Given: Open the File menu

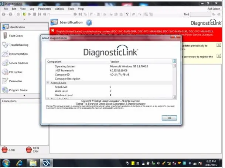Looking at the screenshot, I should click(x=6, y=9).
